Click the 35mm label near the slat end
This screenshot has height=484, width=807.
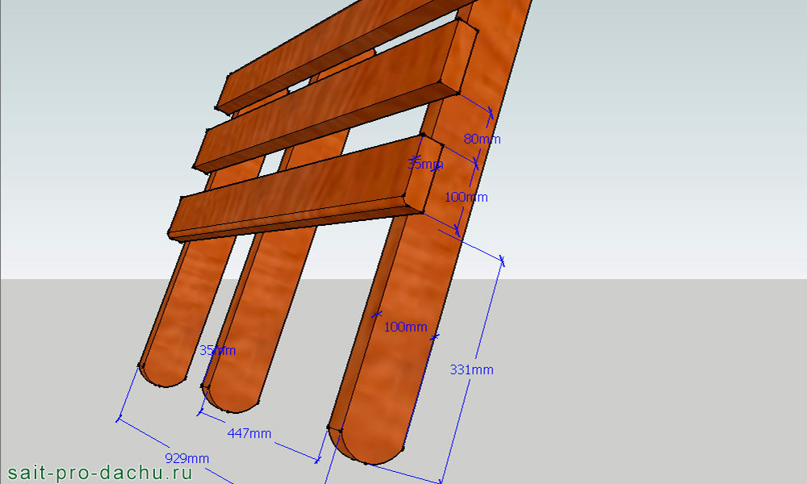point(424,165)
